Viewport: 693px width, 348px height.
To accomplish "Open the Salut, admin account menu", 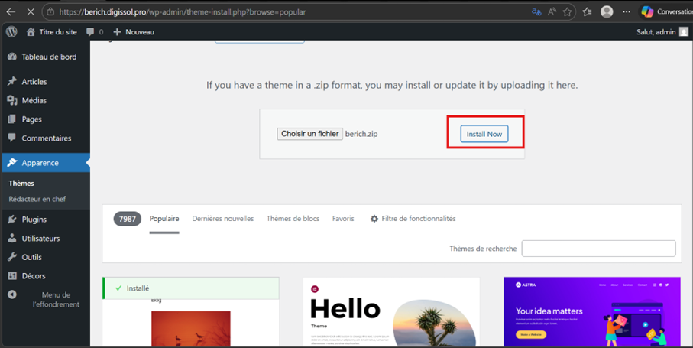I will [x=662, y=32].
